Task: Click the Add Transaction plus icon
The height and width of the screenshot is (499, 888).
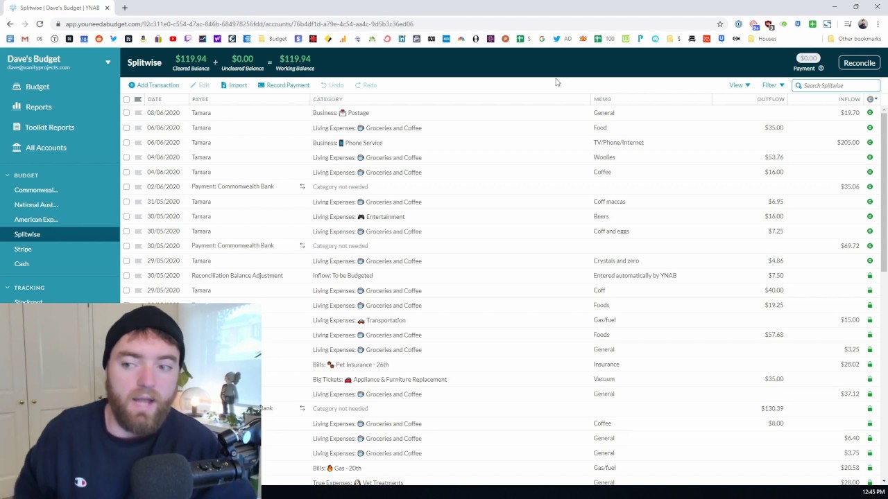Action: tap(132, 85)
